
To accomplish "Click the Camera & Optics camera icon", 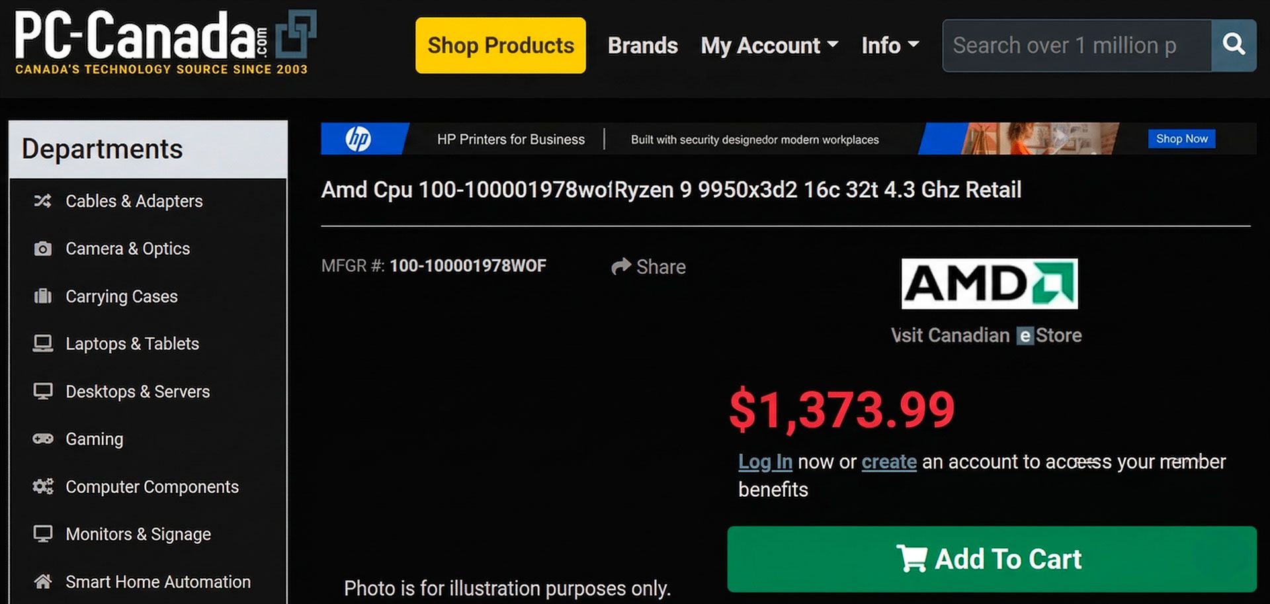I will [43, 249].
